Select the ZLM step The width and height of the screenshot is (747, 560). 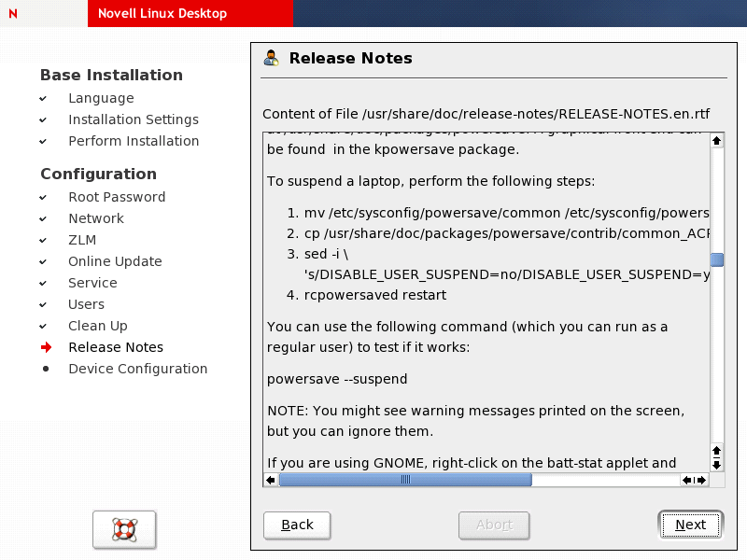click(82, 240)
